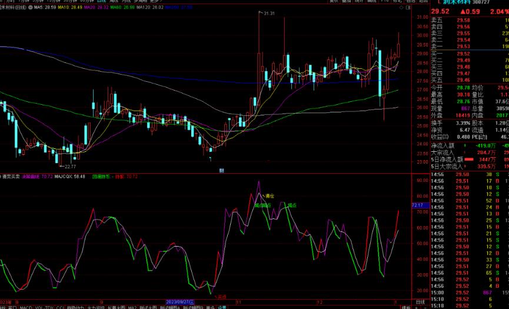This screenshot has height=309, width=509.
Task: Click the 今开 28.78 opening price
Action: 464,88
